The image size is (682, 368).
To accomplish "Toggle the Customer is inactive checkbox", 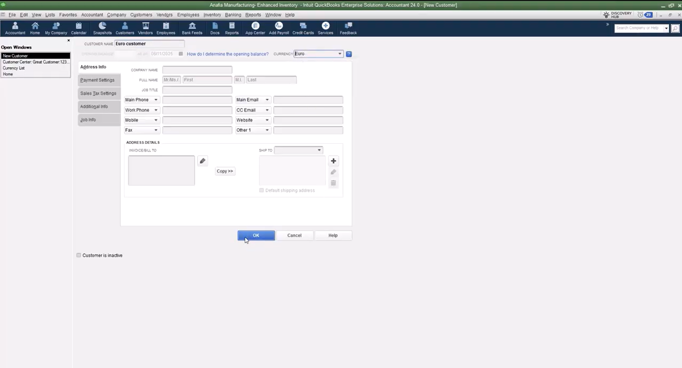I will [79, 255].
